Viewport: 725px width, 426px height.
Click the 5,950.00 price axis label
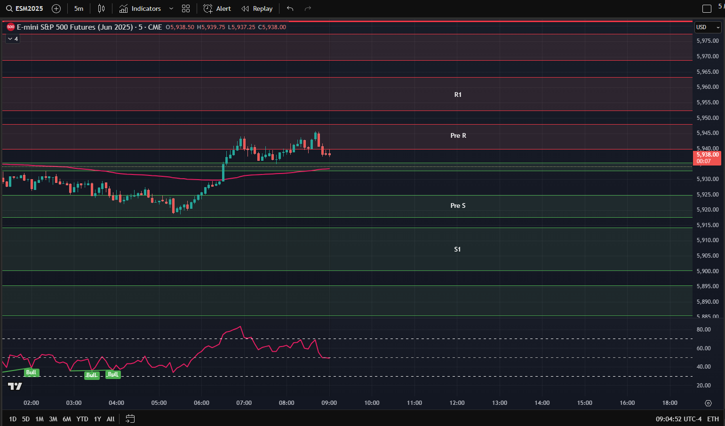pos(708,118)
